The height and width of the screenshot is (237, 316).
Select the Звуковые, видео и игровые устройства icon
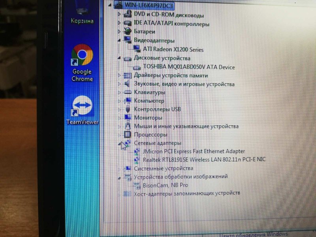pos(127,84)
